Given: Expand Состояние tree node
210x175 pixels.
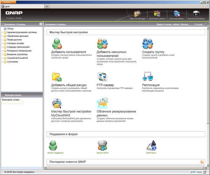Looking at the screenshot, I should pos(2,62).
